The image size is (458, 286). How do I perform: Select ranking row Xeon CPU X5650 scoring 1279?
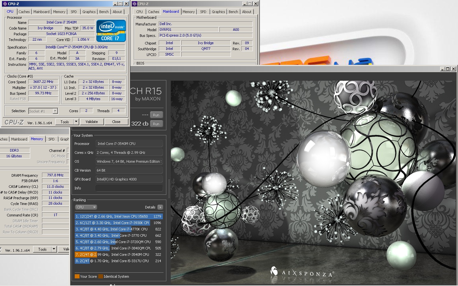point(119,216)
